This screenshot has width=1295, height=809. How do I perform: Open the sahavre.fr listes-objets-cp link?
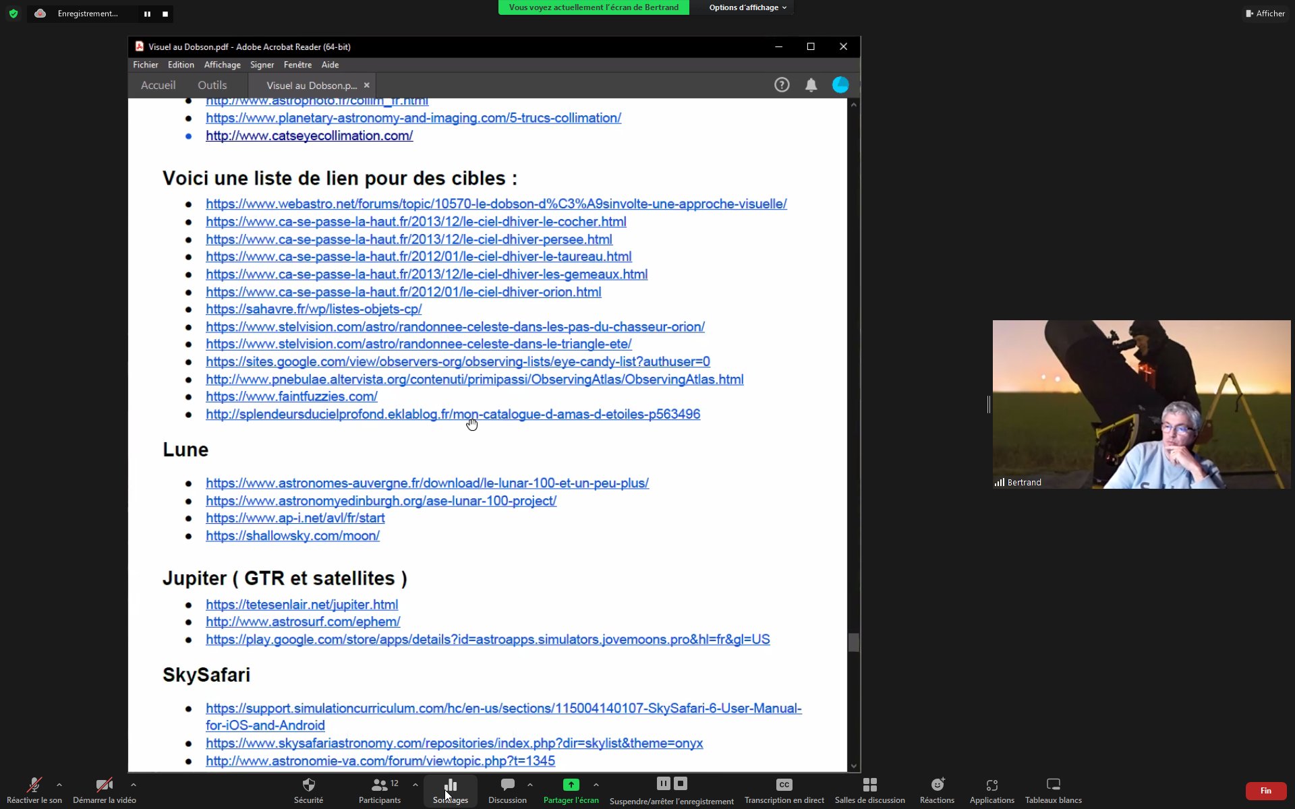point(314,309)
